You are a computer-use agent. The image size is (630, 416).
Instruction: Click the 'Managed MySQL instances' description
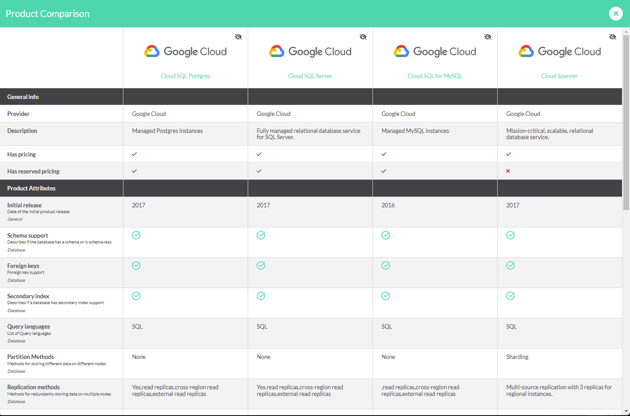(415, 131)
